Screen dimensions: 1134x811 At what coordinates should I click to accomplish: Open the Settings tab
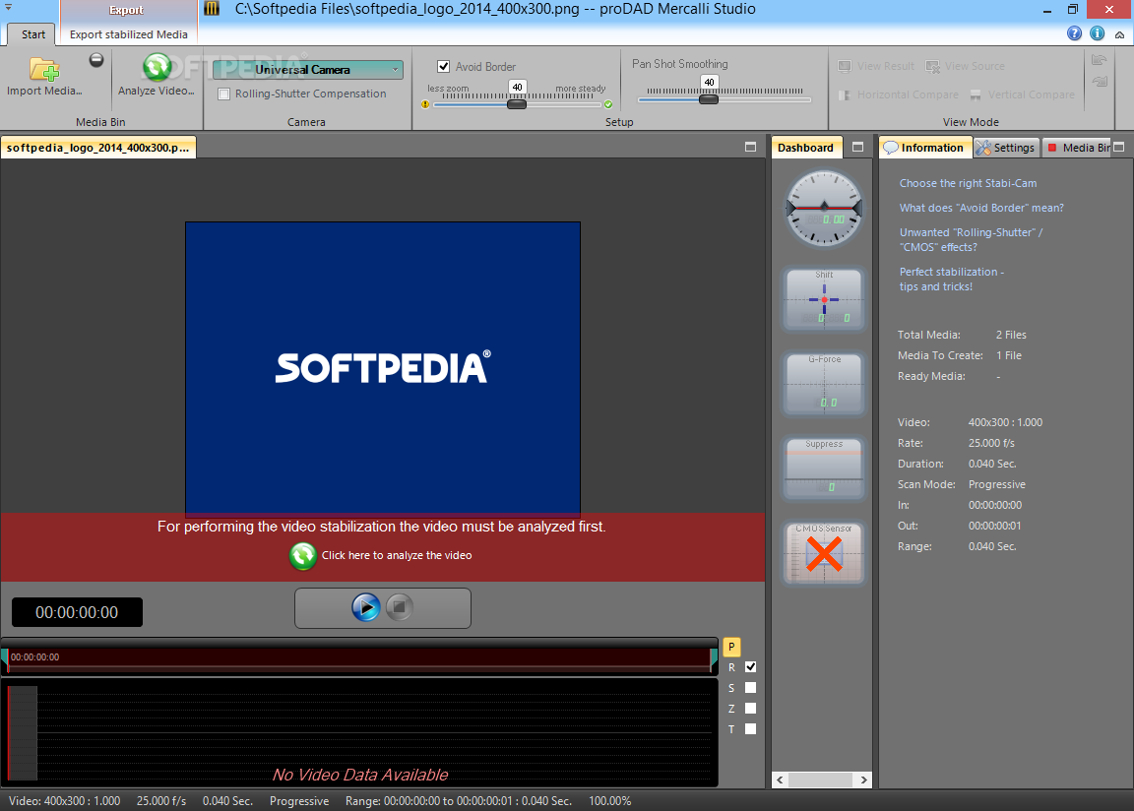click(1006, 148)
